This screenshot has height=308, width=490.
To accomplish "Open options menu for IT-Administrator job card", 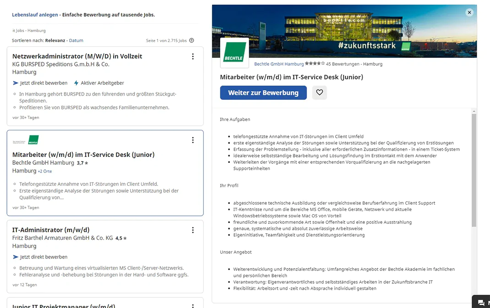I will click(193, 230).
